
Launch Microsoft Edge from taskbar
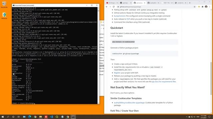(30, 117)
